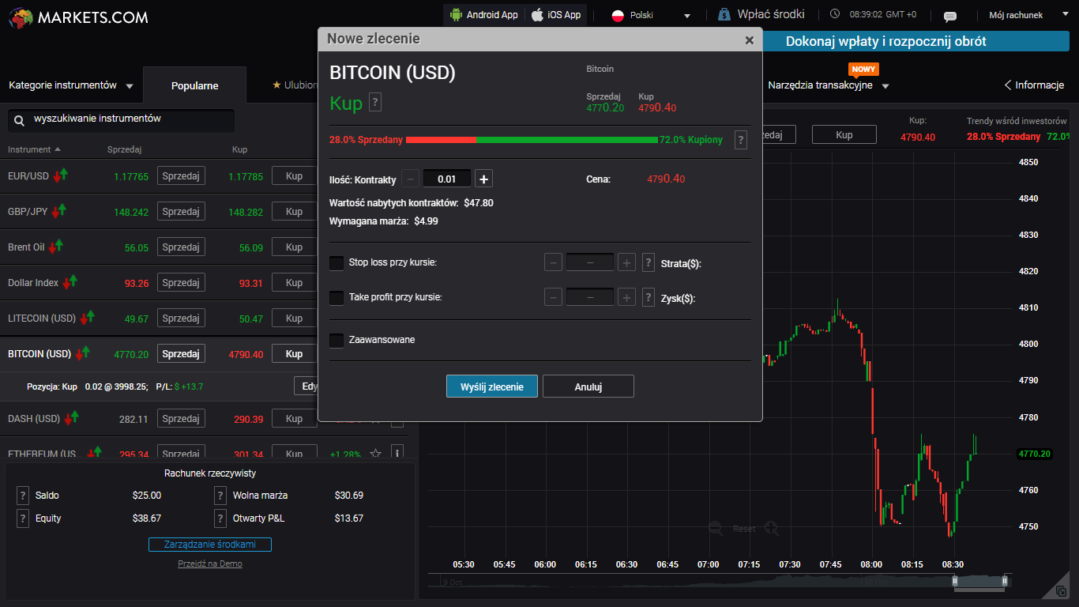The image size is (1079, 607).
Task: Enable Take profit przy kursie checkbox
Action: point(336,298)
